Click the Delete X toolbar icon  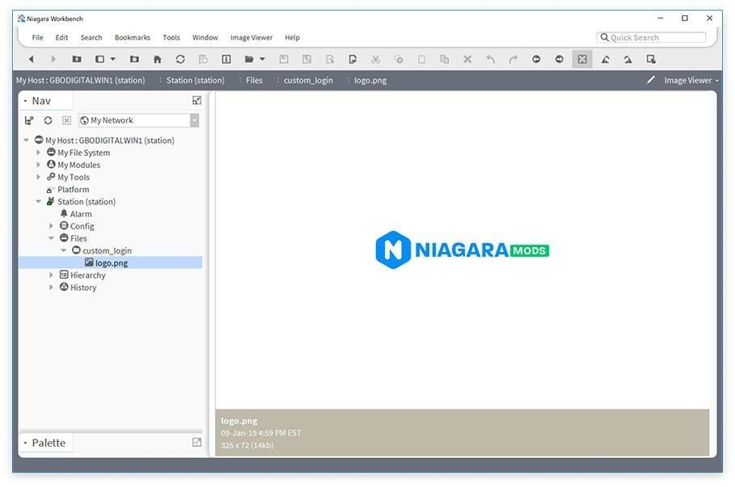click(x=467, y=60)
